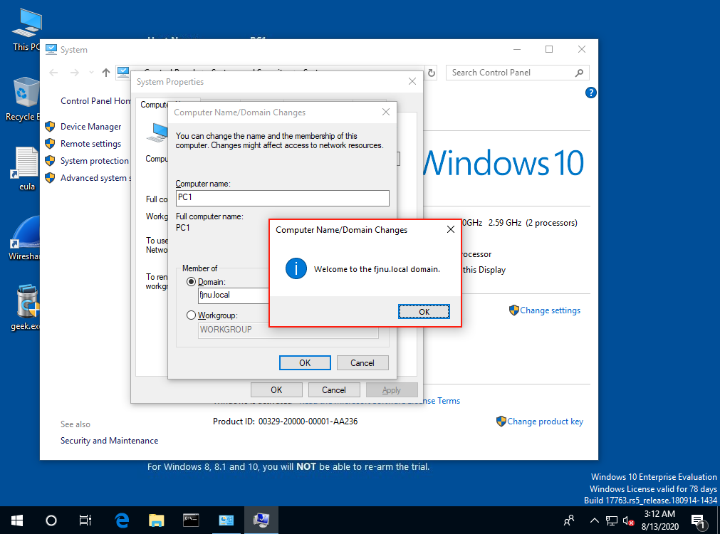
Task: Click the Change product key link
Action: pos(545,422)
